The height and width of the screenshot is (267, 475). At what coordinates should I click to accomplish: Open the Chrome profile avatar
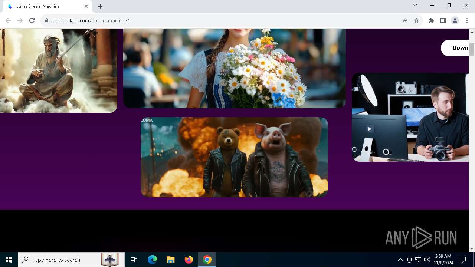coord(455,20)
